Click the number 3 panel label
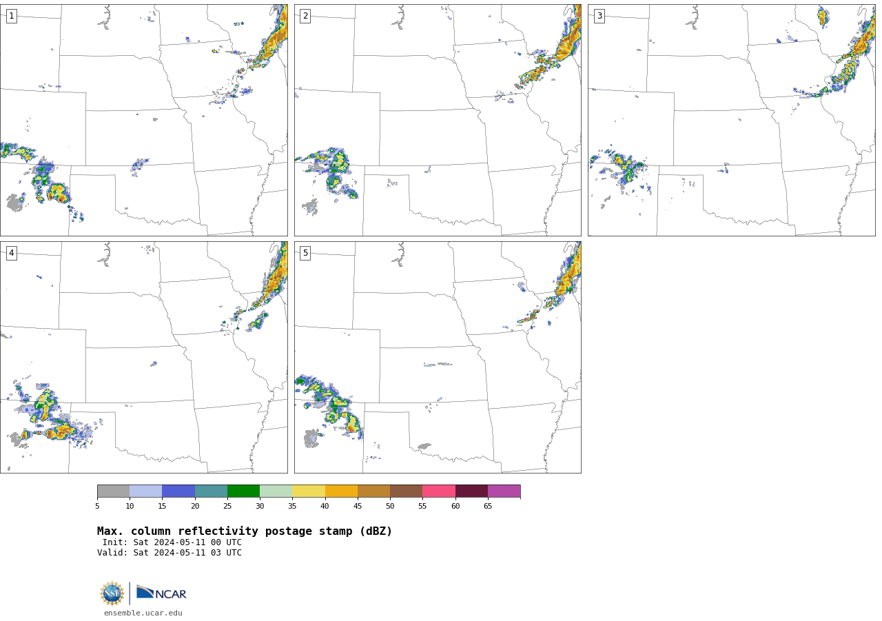 (599, 16)
